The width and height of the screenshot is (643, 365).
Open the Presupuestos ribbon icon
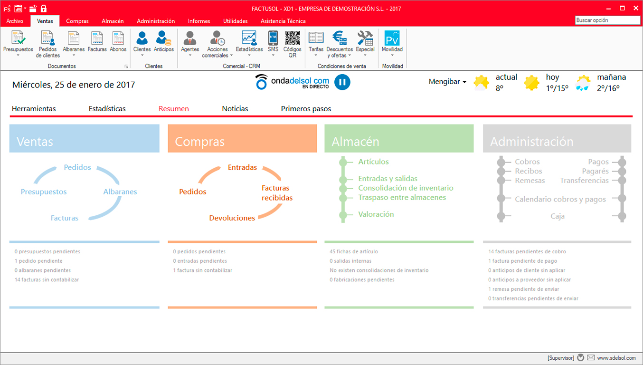point(18,38)
